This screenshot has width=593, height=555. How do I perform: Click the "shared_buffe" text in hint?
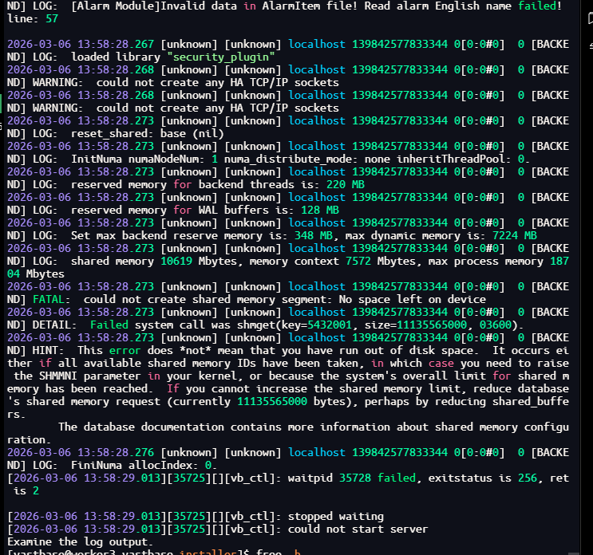[x=531, y=402]
